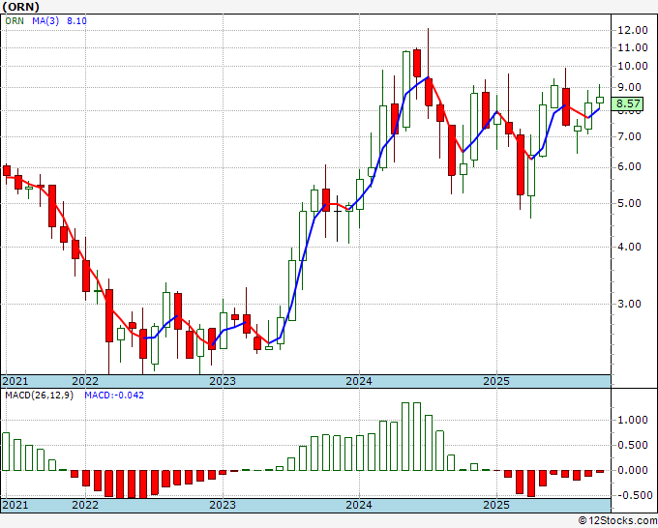The width and height of the screenshot is (658, 528).
Task: Click the 10.00 price axis label
Action: (633, 66)
